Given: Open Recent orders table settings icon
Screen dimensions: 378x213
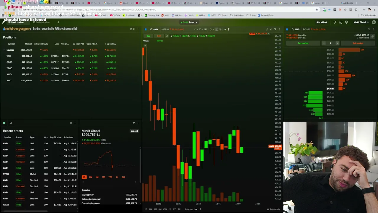Looking at the screenshot, I should pyautogui.click(x=71, y=123).
